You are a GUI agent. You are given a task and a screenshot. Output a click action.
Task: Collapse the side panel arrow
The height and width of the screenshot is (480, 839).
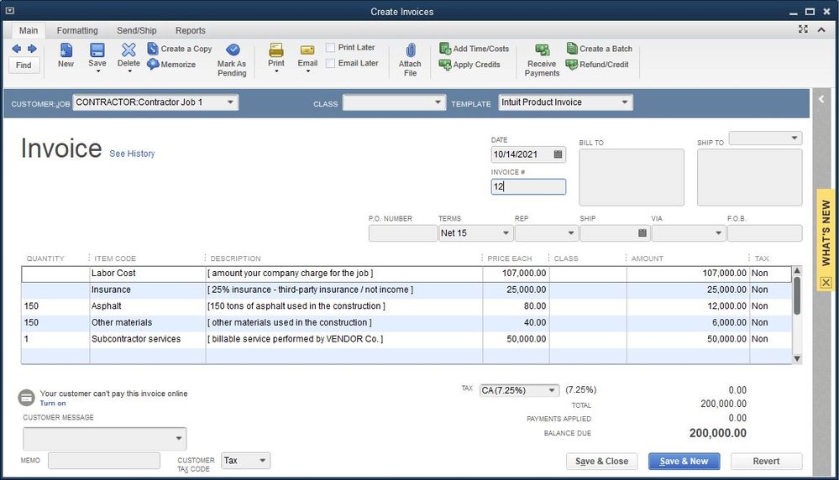tap(821, 99)
